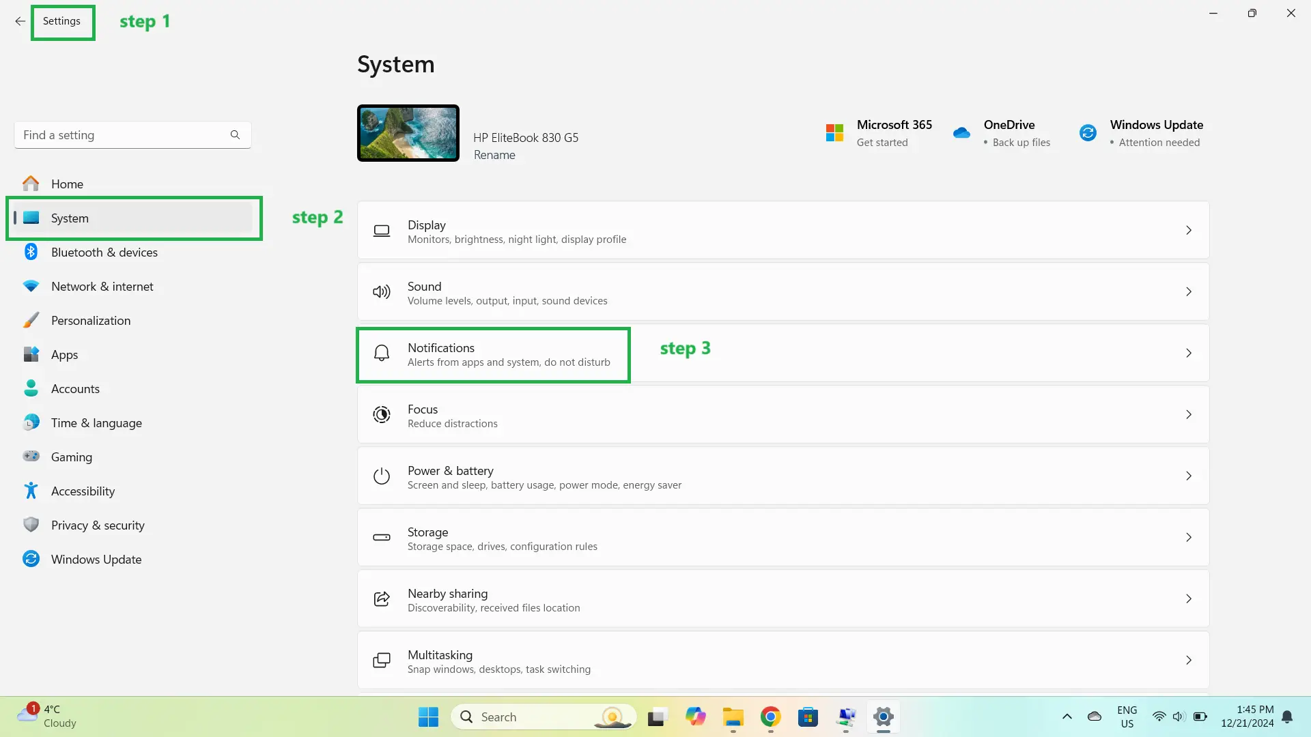Open Time & language in the sidebar
The image size is (1311, 737).
[x=96, y=423]
